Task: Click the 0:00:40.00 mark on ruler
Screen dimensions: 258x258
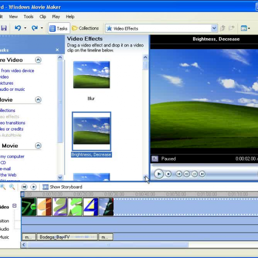Action: coord(145,194)
